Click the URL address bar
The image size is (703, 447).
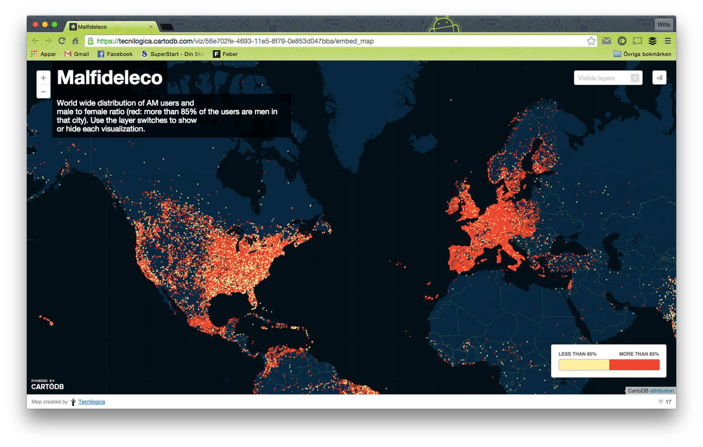pos(341,41)
